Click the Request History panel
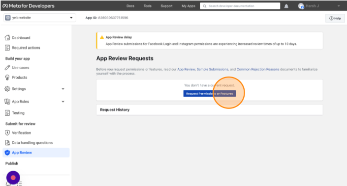The image size is (347, 186). click(x=209, y=109)
